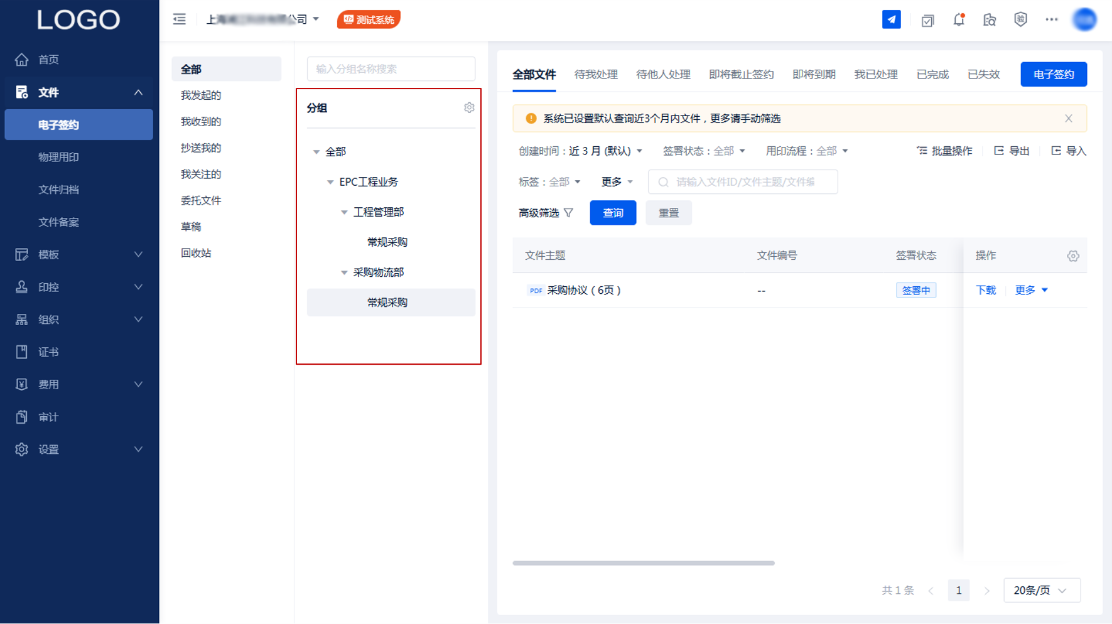
Task: Click the blue 查询 button
Action: pyautogui.click(x=613, y=213)
